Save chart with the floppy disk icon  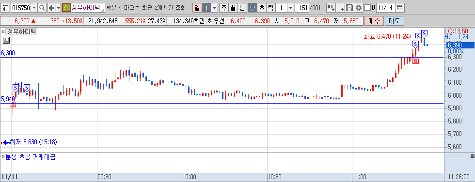(349, 8)
